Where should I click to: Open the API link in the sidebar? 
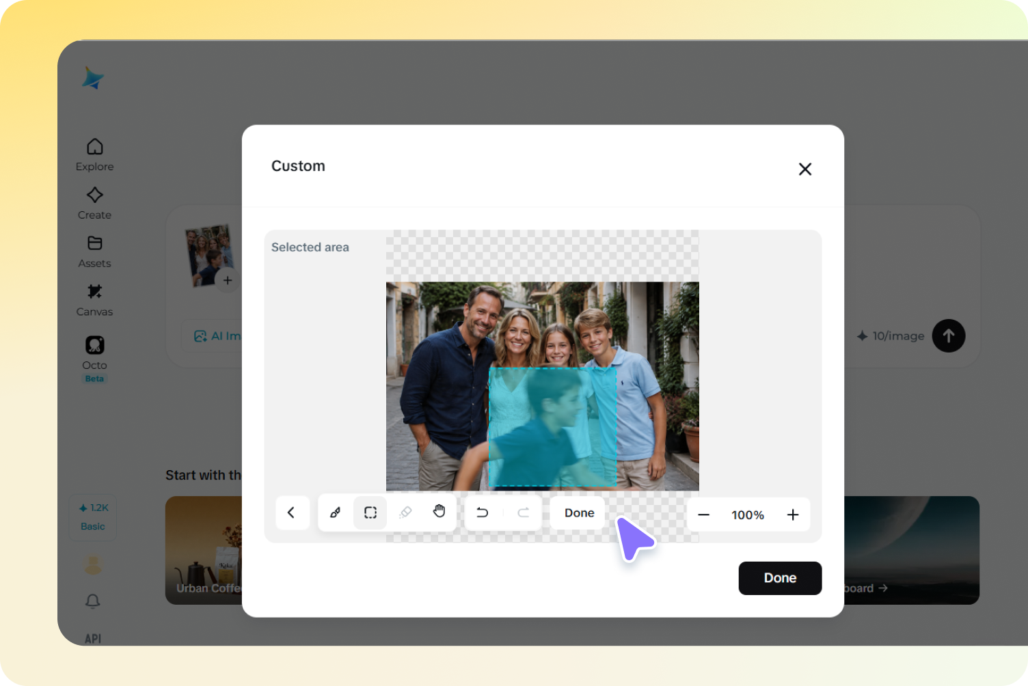(93, 639)
